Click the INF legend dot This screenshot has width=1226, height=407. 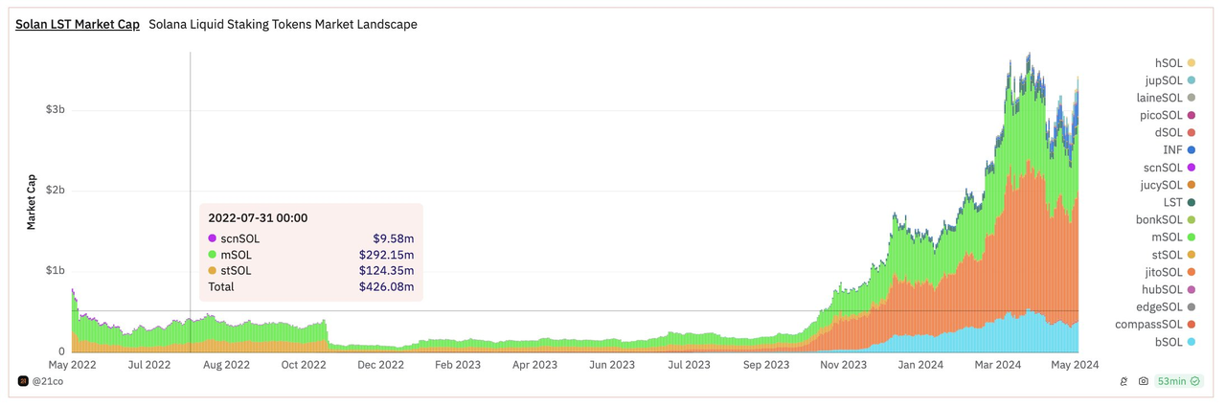[x=1192, y=149]
